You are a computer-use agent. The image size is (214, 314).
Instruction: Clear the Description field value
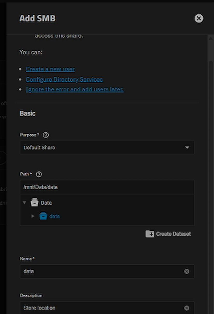pos(187,308)
